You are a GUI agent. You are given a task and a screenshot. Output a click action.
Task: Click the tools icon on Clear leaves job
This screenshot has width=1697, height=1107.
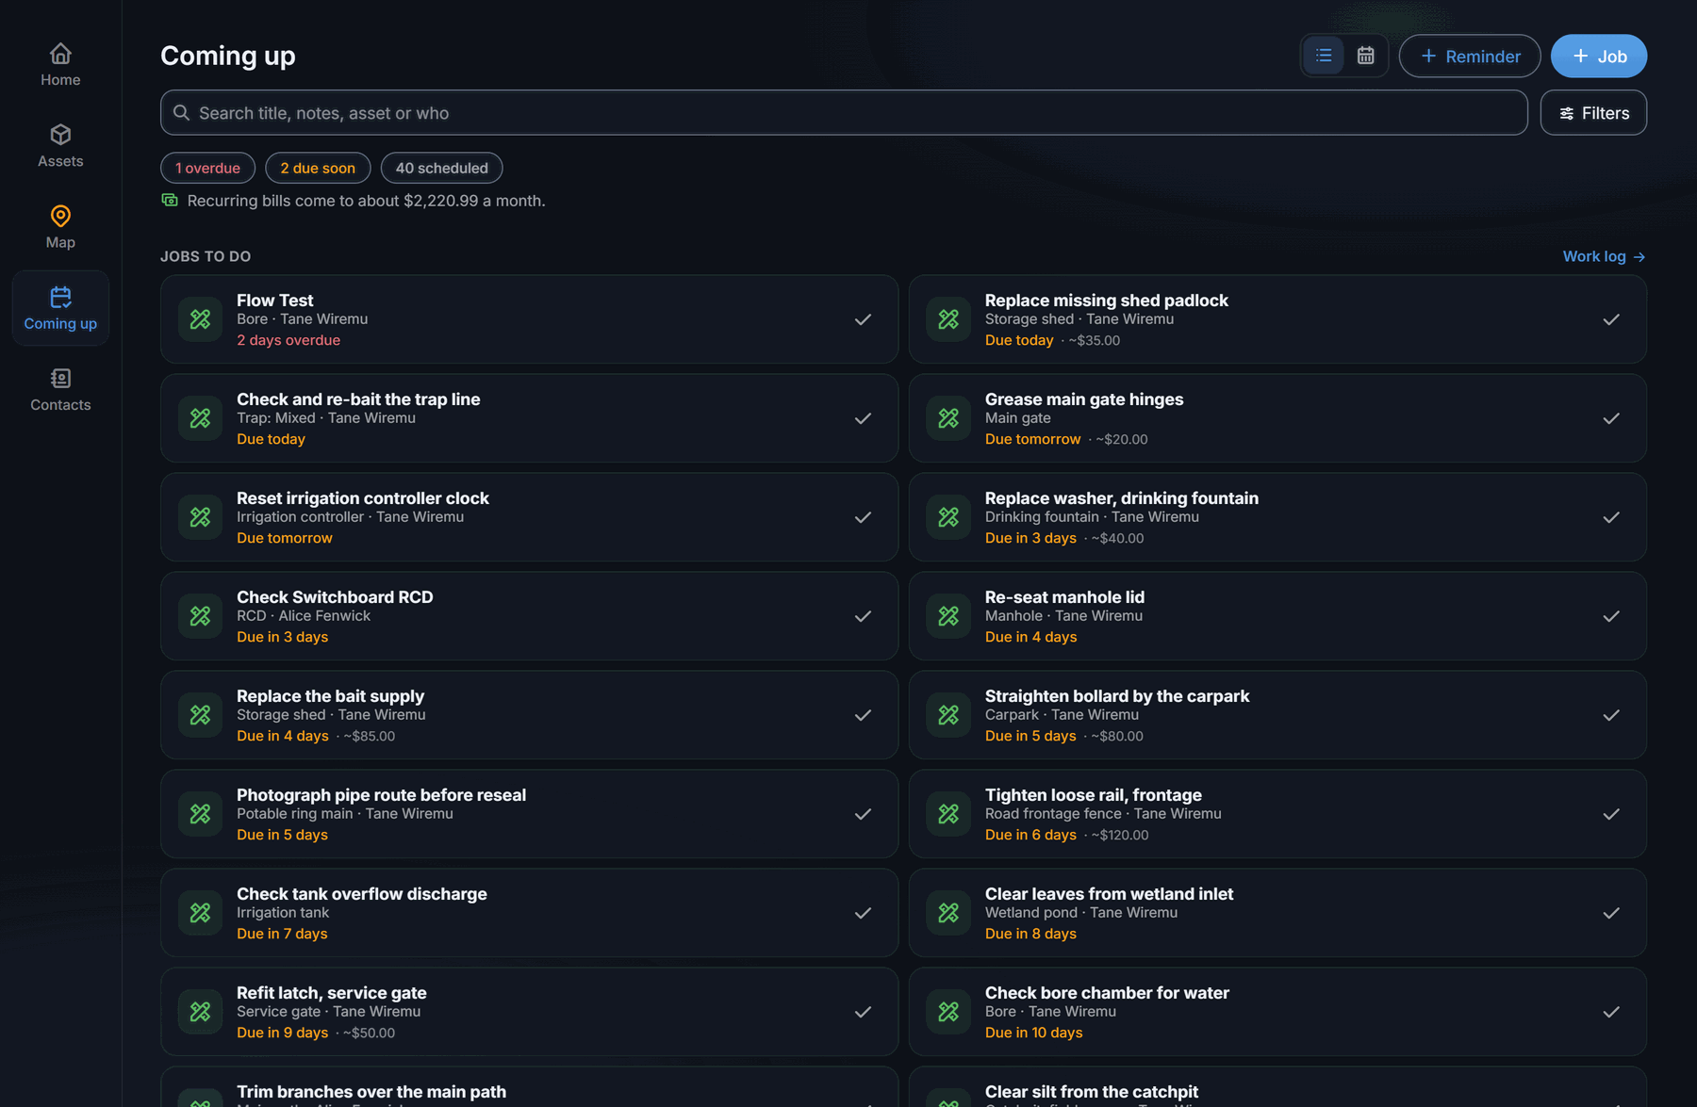[948, 913]
